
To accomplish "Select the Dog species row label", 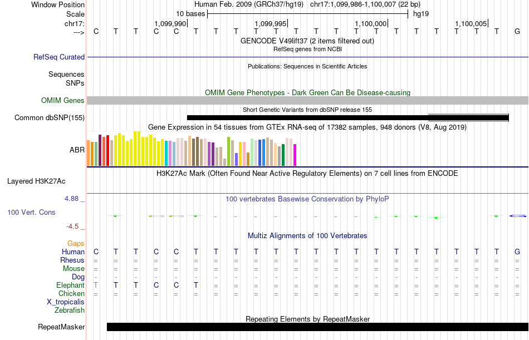I will click(78, 277).
